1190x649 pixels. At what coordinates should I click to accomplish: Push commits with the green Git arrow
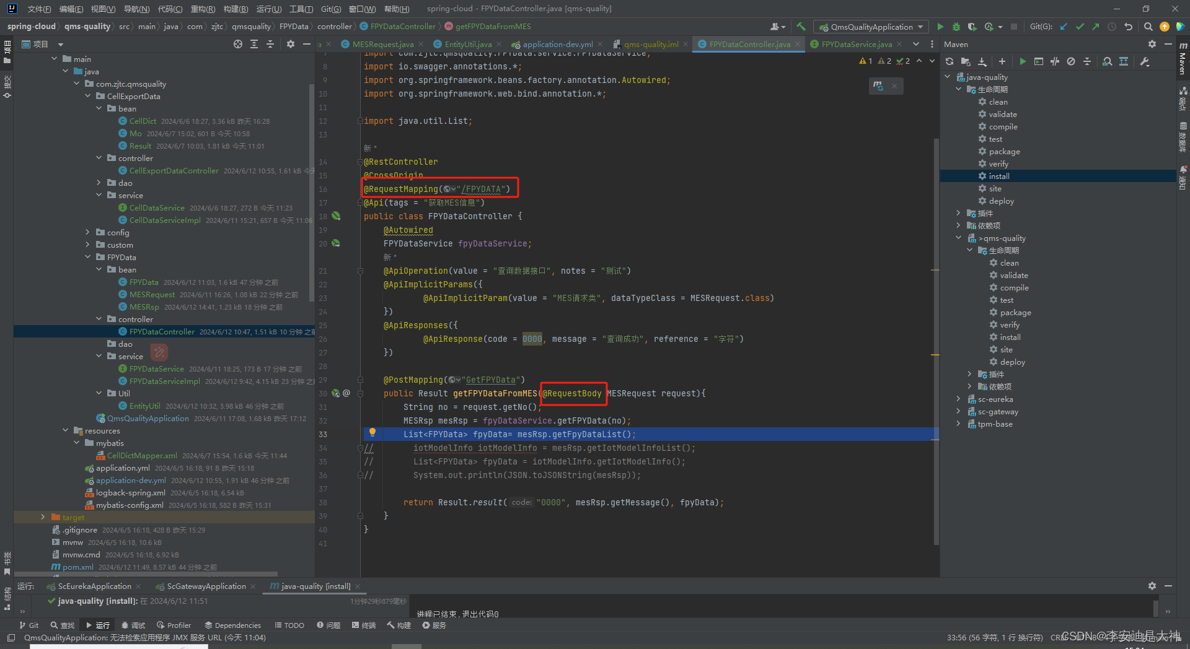pos(1096,27)
